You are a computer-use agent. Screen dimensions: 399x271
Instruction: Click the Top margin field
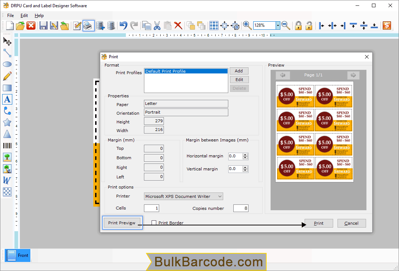(x=154, y=148)
